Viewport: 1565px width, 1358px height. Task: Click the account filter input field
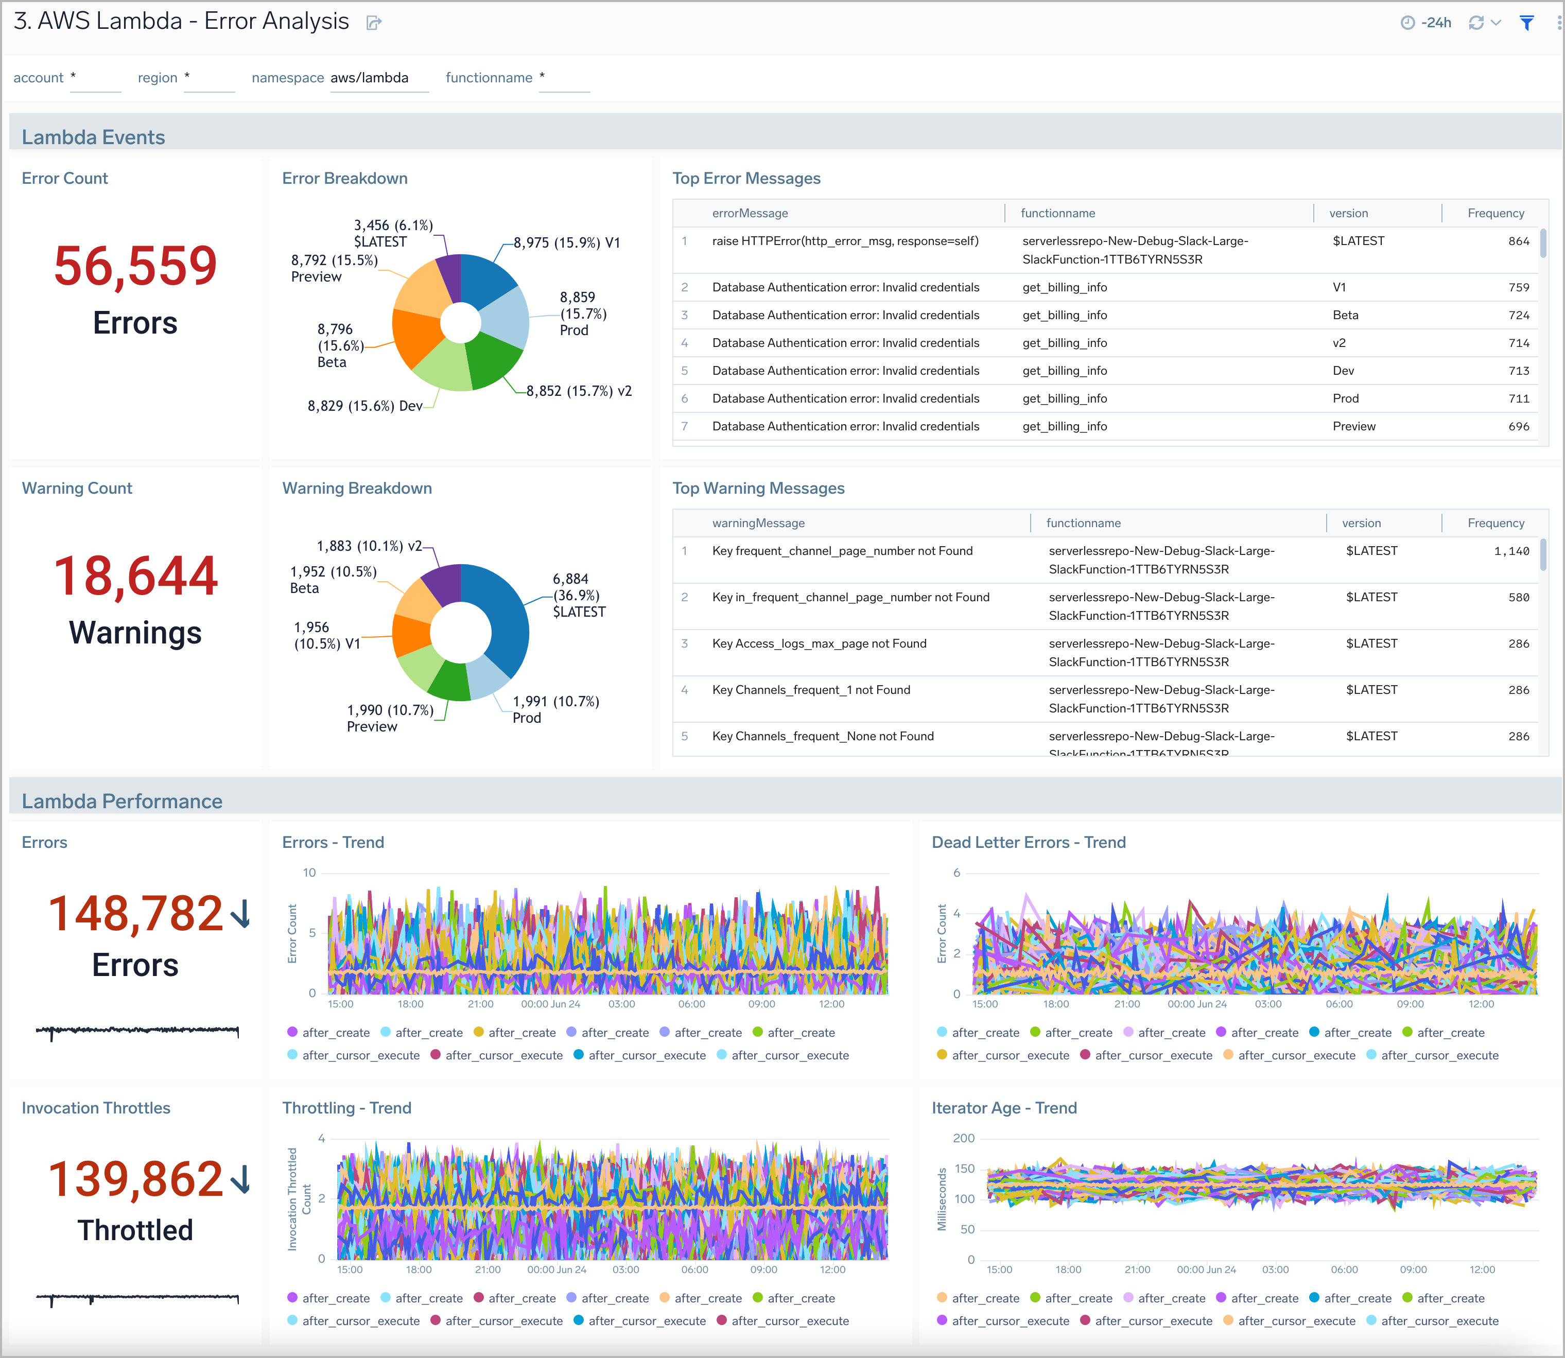point(95,77)
